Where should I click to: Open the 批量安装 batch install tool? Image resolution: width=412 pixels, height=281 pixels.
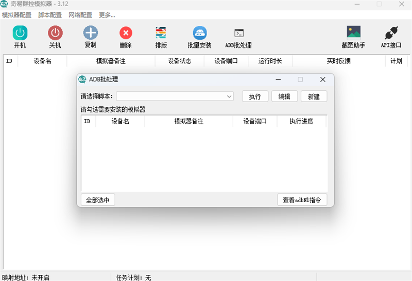(x=200, y=33)
